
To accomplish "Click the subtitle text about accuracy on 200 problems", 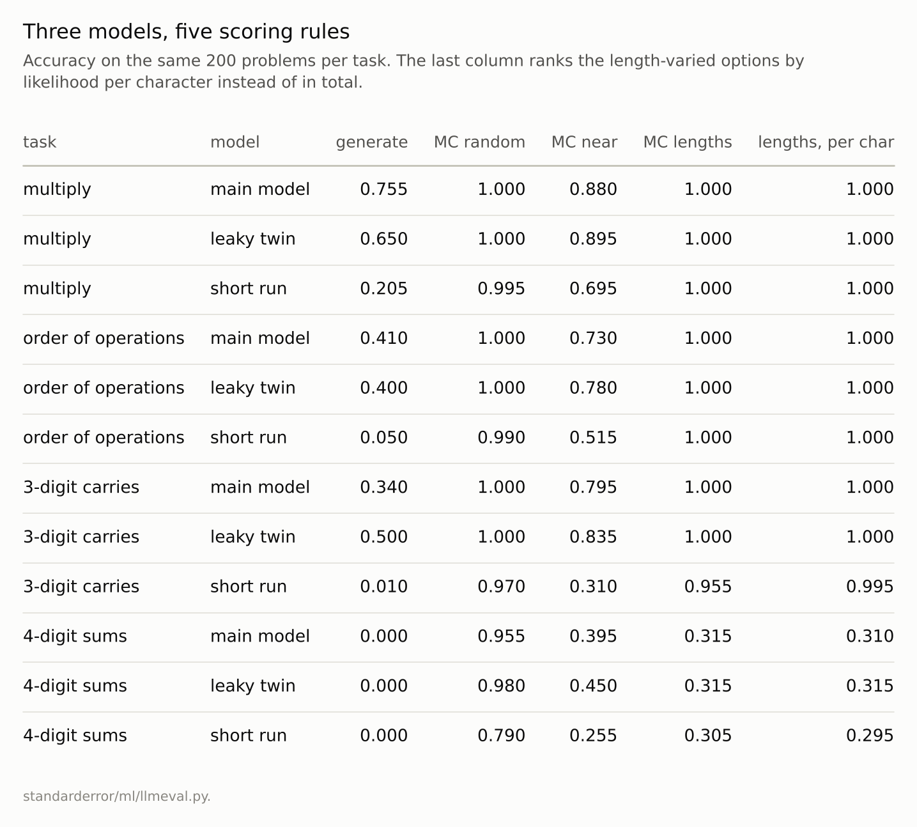I will [413, 72].
